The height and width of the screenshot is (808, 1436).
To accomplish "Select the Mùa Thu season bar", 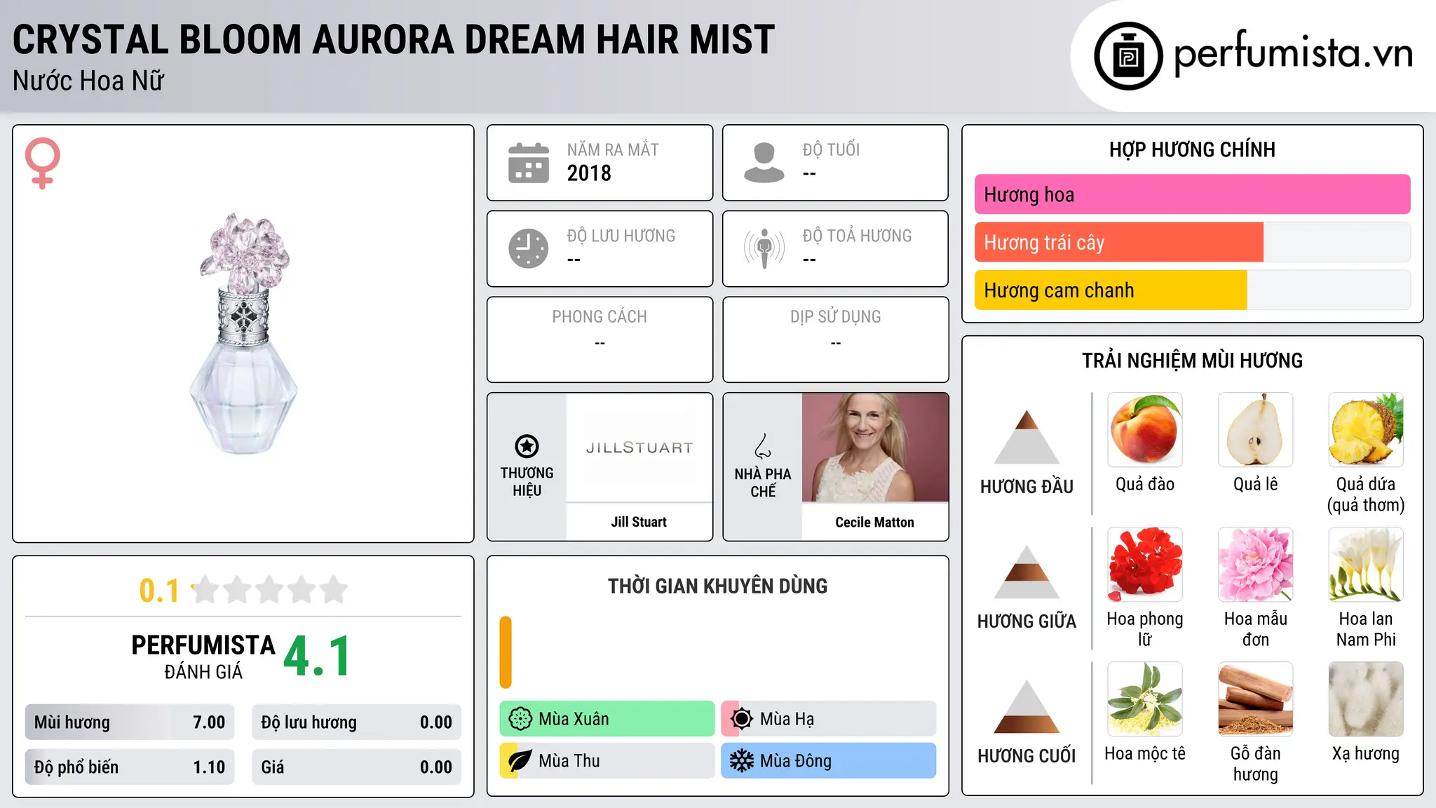I will click(x=607, y=761).
